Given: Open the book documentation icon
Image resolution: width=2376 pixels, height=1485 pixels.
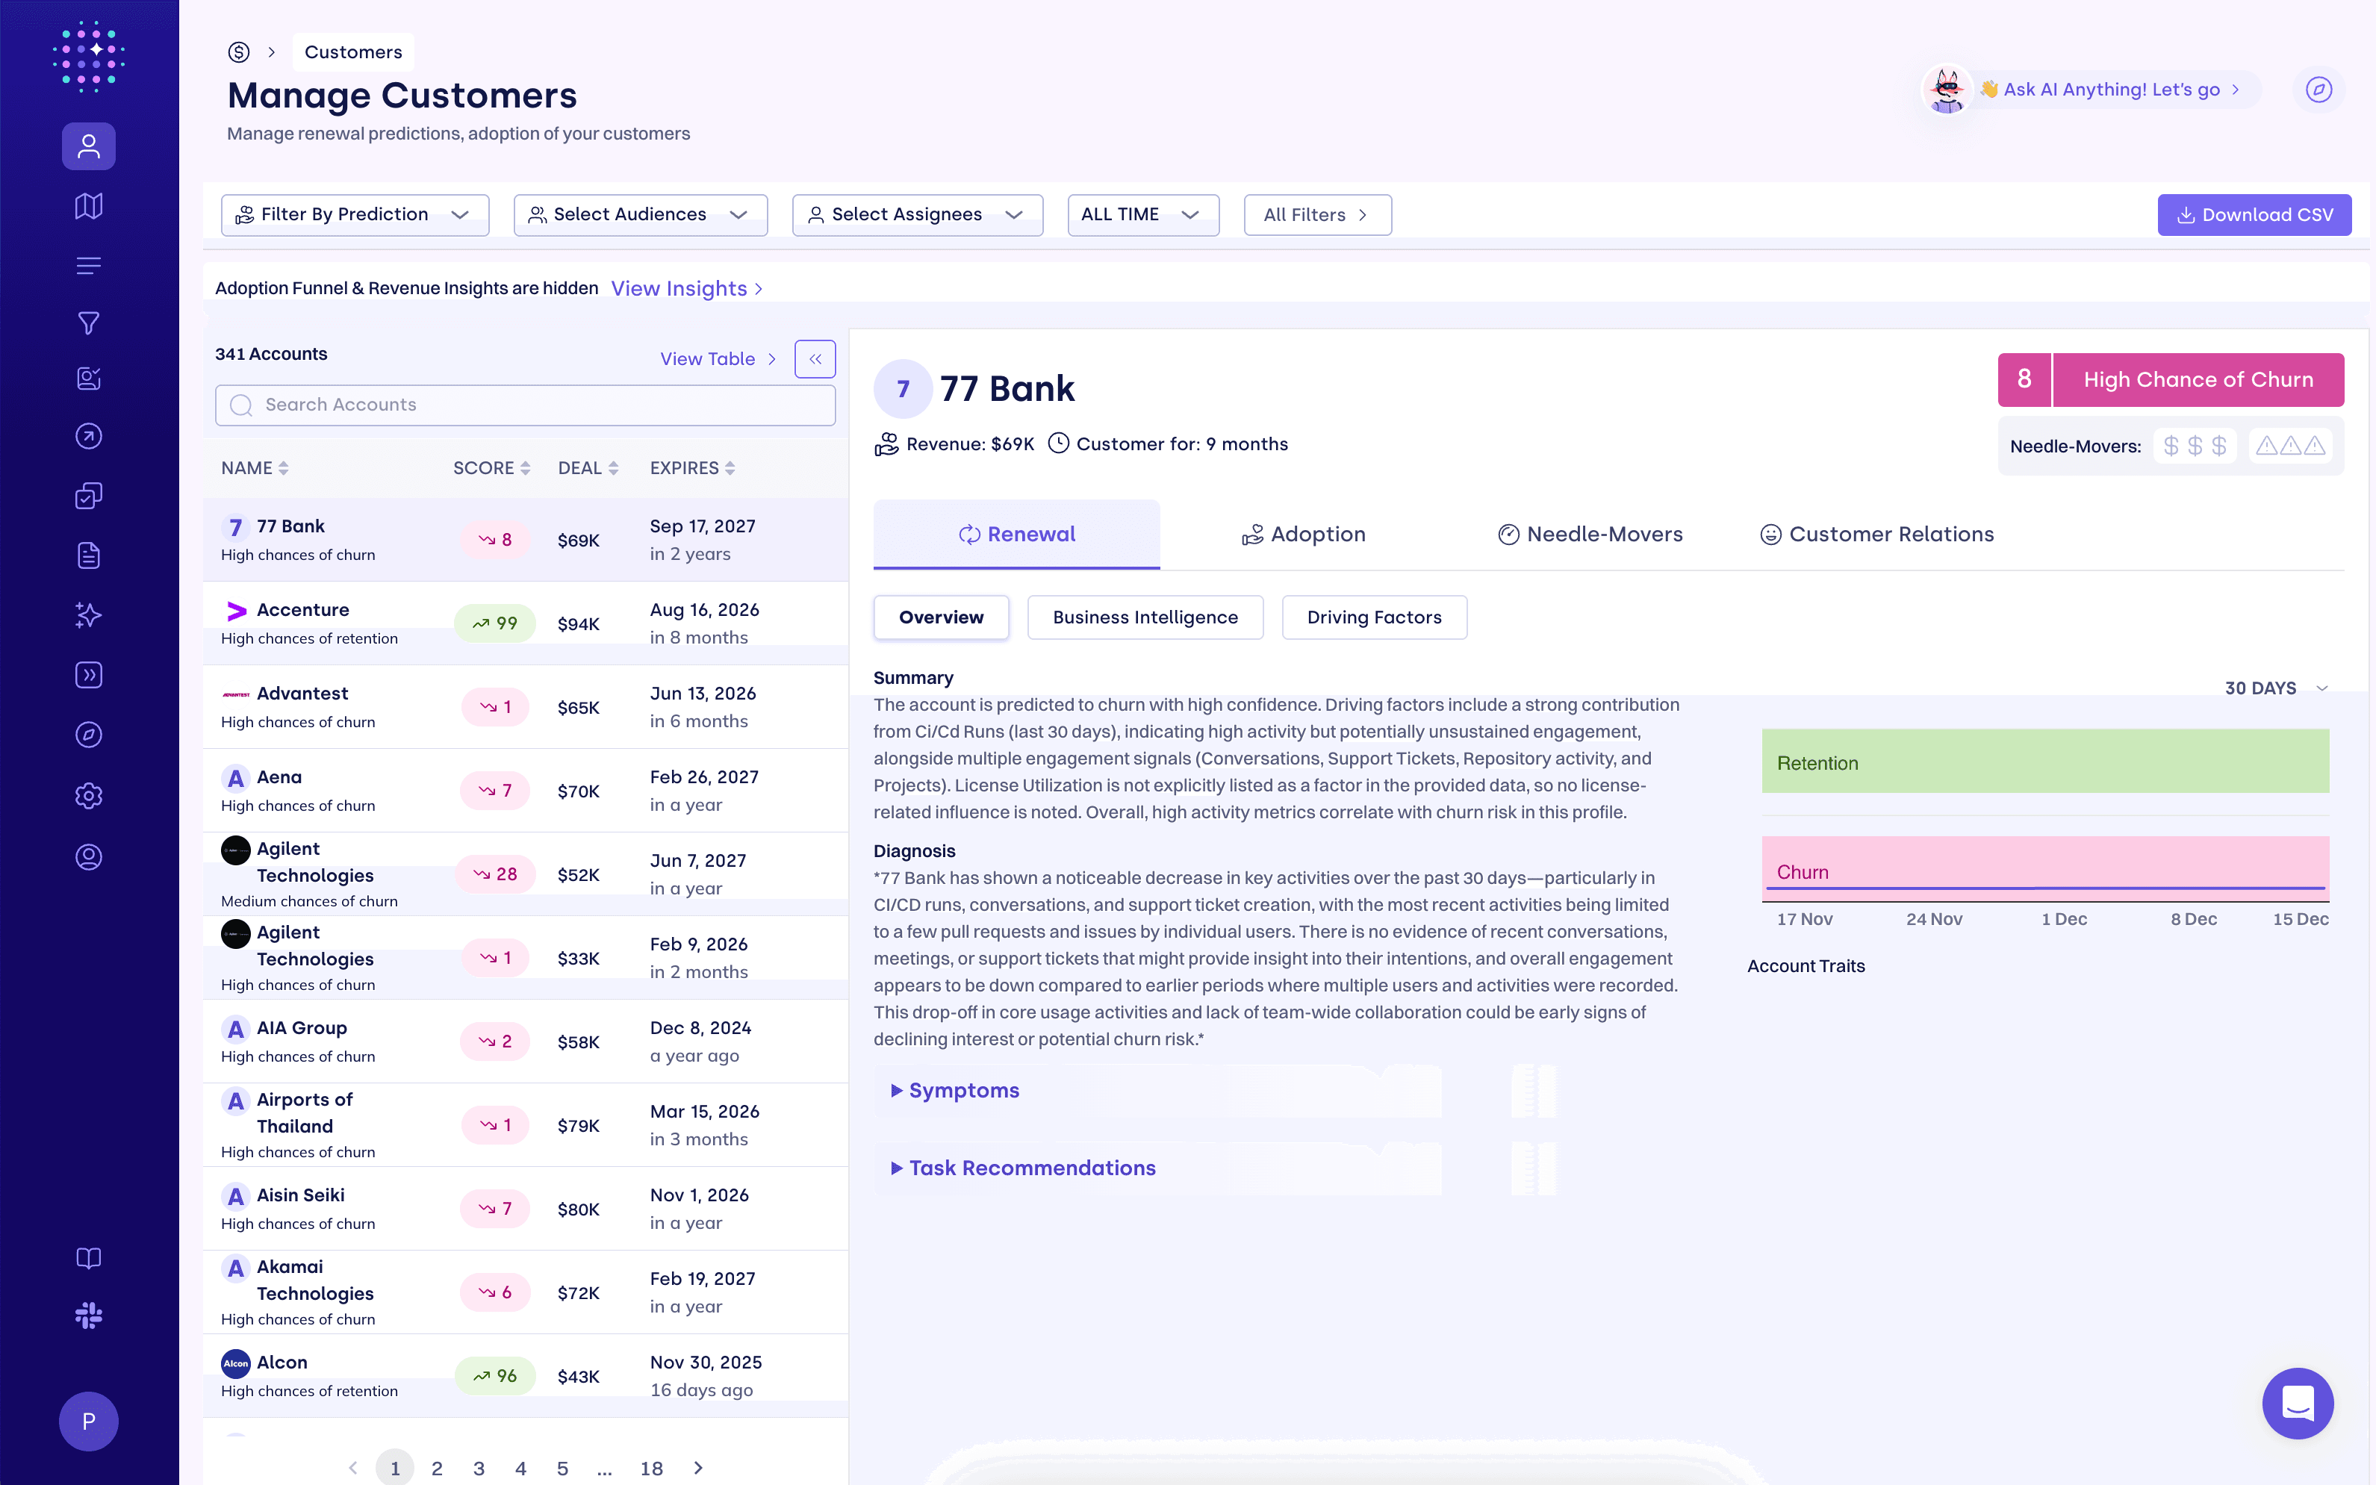Looking at the screenshot, I should [88, 1258].
